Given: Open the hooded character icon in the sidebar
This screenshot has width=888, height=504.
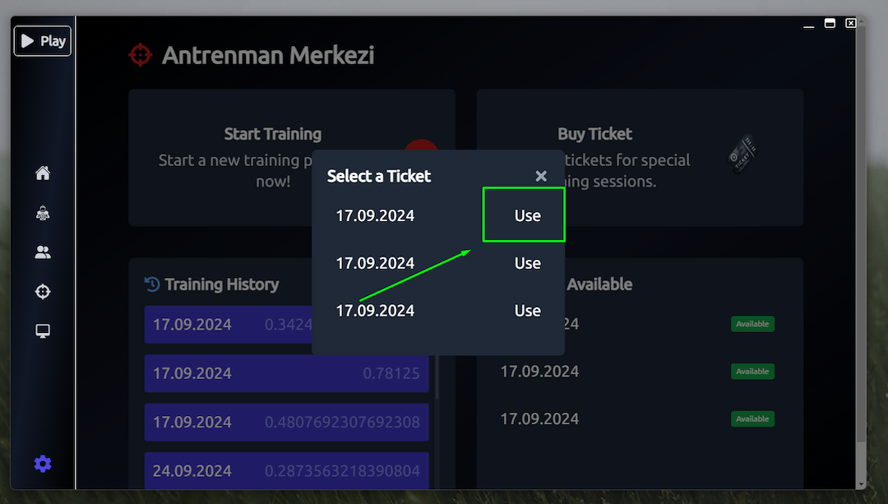Looking at the screenshot, I should [x=43, y=213].
